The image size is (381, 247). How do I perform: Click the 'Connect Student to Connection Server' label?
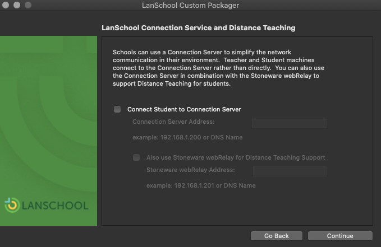tap(184, 109)
